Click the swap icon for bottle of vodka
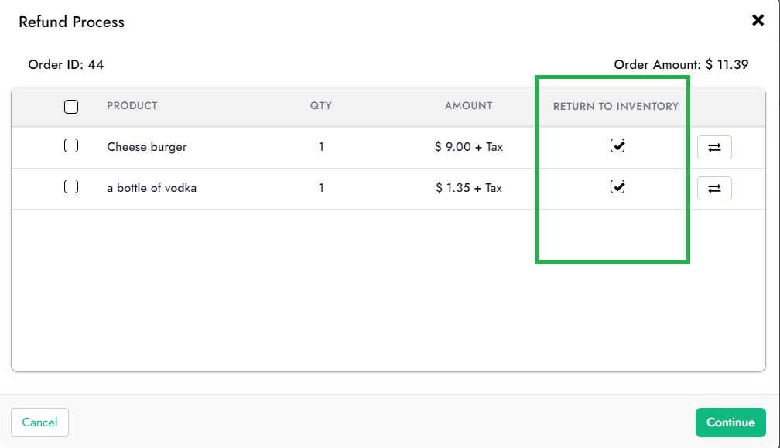 click(x=714, y=188)
